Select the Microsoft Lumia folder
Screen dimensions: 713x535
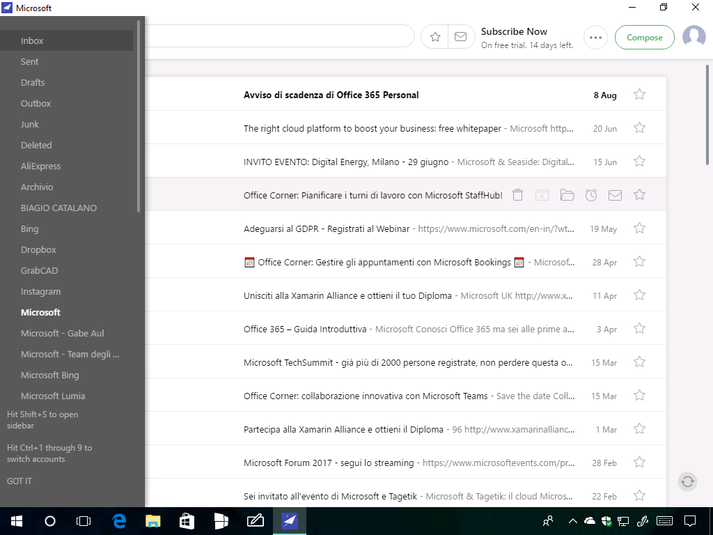pyautogui.click(x=66, y=396)
